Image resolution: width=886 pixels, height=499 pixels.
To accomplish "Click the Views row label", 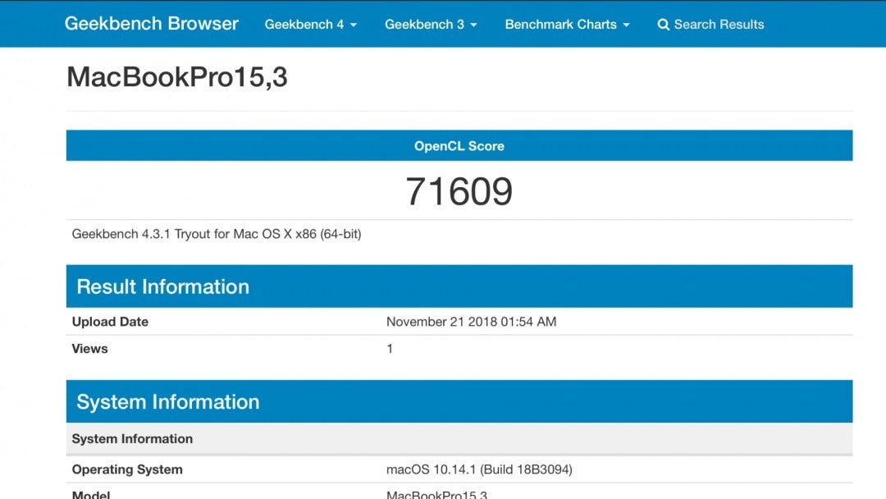I will 90,349.
